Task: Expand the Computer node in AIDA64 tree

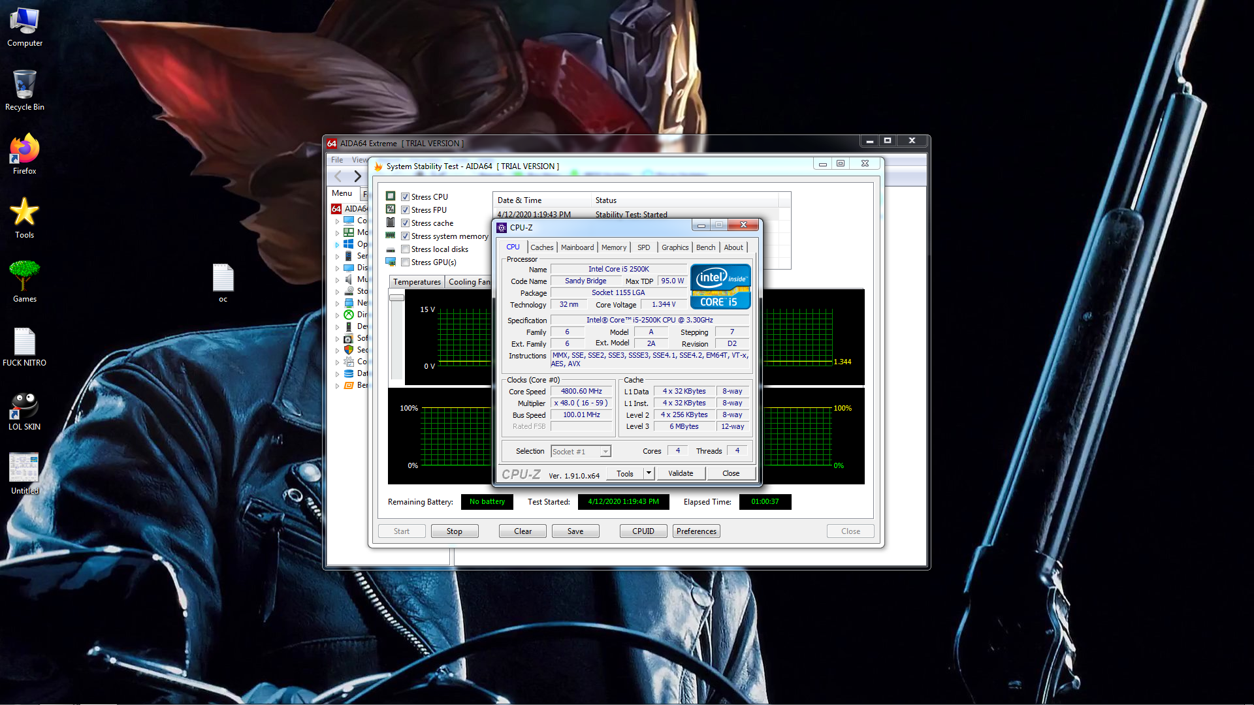Action: click(337, 221)
